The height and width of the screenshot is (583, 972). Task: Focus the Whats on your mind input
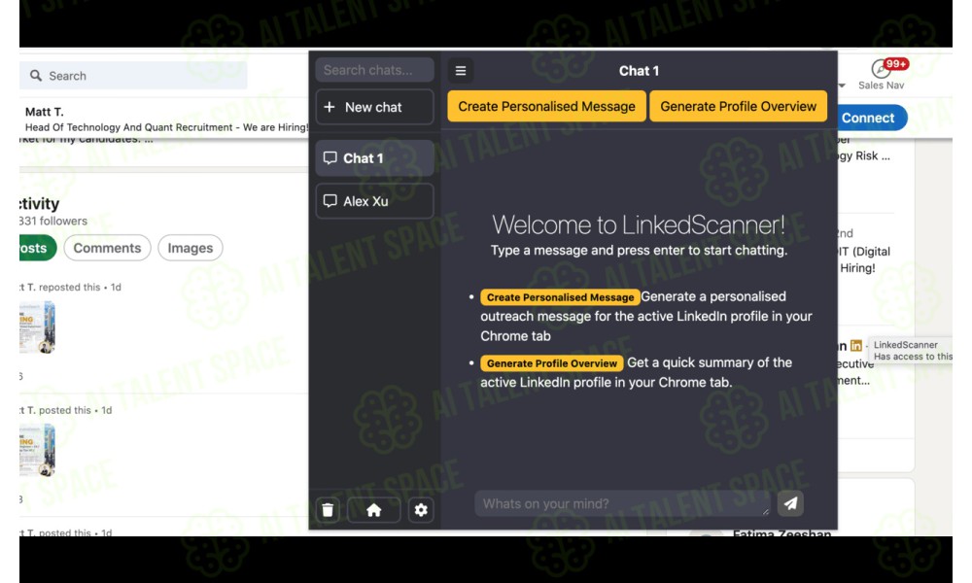click(622, 503)
